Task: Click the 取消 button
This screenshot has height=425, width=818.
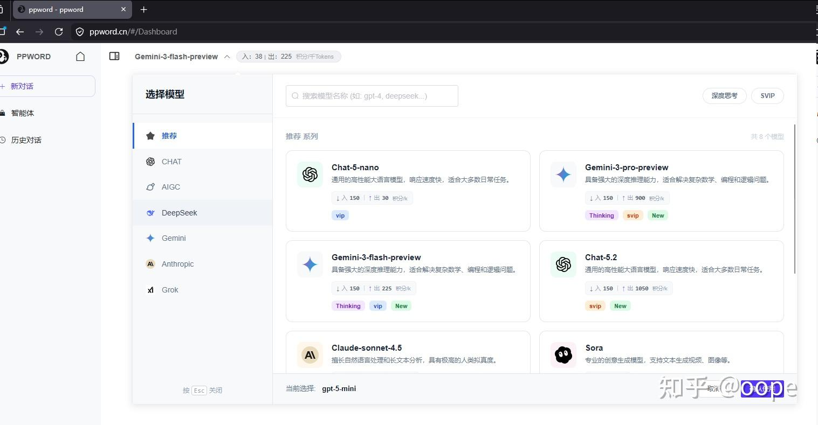Action: (x=713, y=388)
